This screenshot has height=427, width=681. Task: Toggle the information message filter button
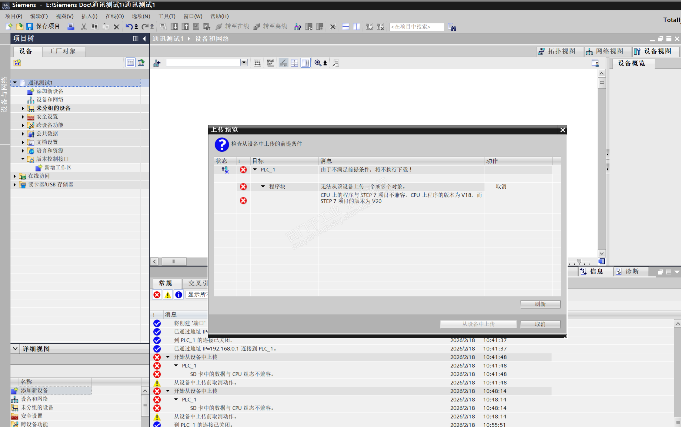pyautogui.click(x=179, y=294)
